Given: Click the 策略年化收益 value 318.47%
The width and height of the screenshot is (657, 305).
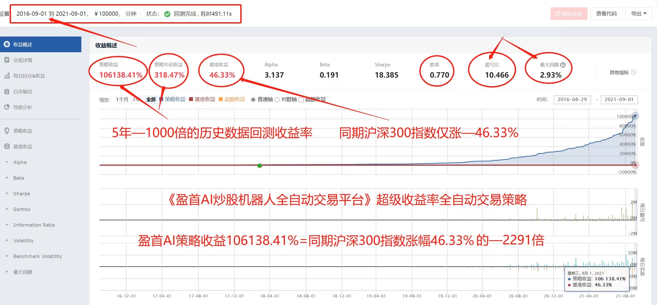Looking at the screenshot, I should tap(169, 75).
